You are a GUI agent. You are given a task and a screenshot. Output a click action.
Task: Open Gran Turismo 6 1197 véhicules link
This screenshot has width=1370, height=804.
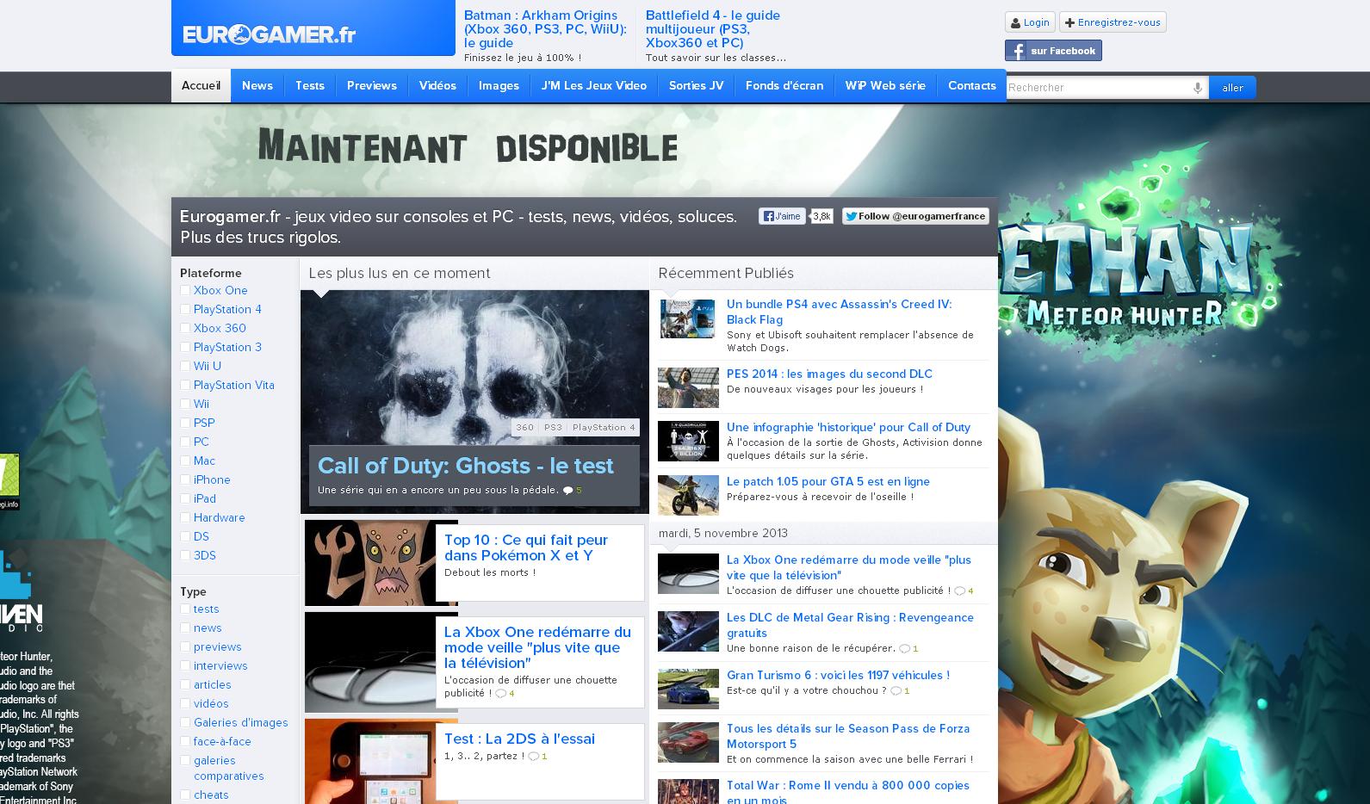pyautogui.click(x=838, y=675)
